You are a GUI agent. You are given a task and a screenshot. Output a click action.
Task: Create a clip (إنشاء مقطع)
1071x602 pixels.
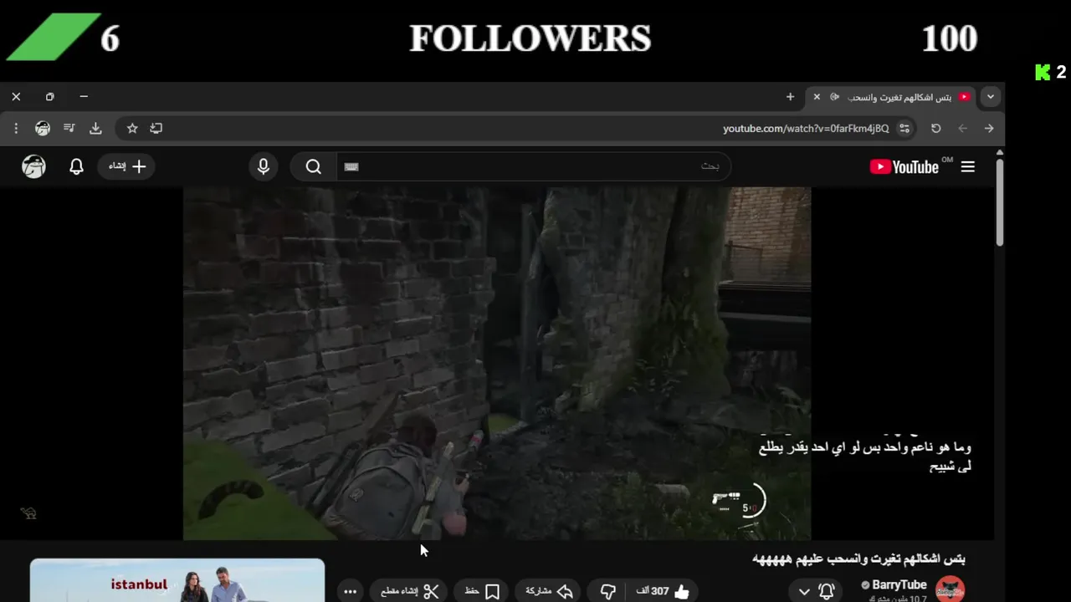(410, 591)
